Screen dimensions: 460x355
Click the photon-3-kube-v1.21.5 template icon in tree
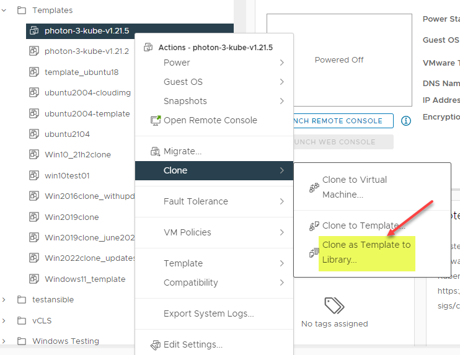[x=34, y=30]
